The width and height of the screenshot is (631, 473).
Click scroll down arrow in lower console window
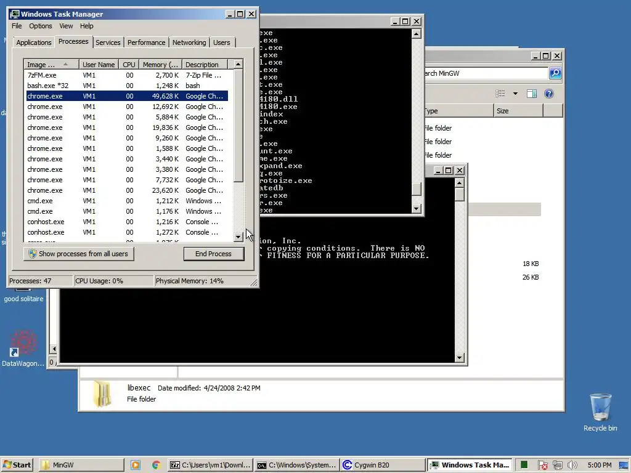pyautogui.click(x=460, y=357)
